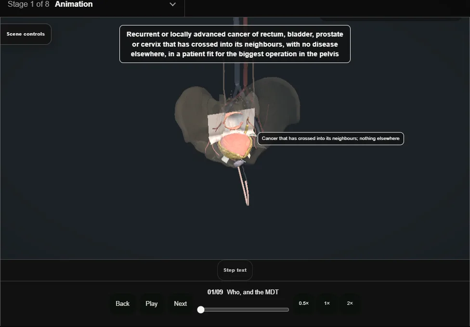Open the Scene controls panel
Viewport: 470px width, 327px height.
pyautogui.click(x=26, y=34)
